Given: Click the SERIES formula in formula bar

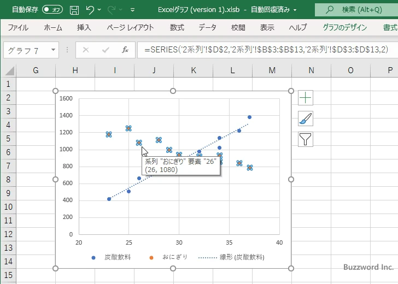Looking at the screenshot, I should point(266,50).
